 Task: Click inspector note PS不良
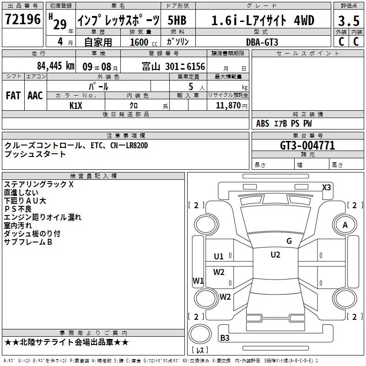click(17, 209)
